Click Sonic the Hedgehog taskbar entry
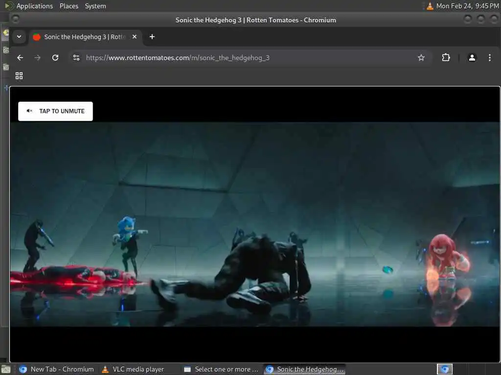 (x=305, y=369)
